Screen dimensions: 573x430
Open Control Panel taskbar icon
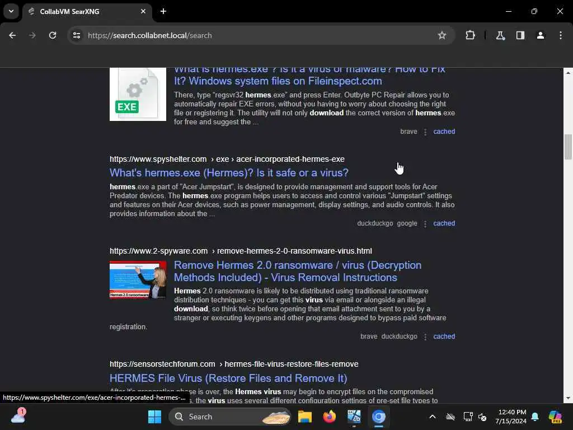pyautogui.click(x=354, y=417)
